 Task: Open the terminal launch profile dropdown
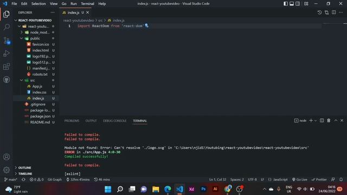(x=316, y=120)
